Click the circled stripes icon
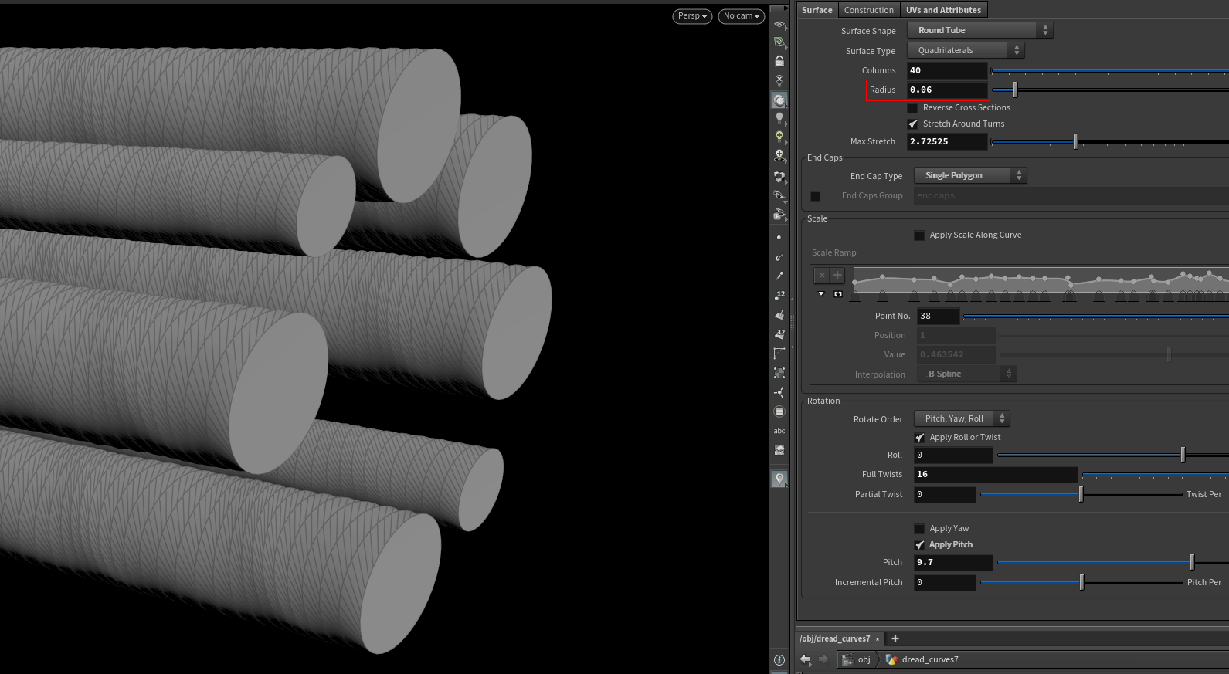Screen dimensions: 1229x674 [x=779, y=412]
